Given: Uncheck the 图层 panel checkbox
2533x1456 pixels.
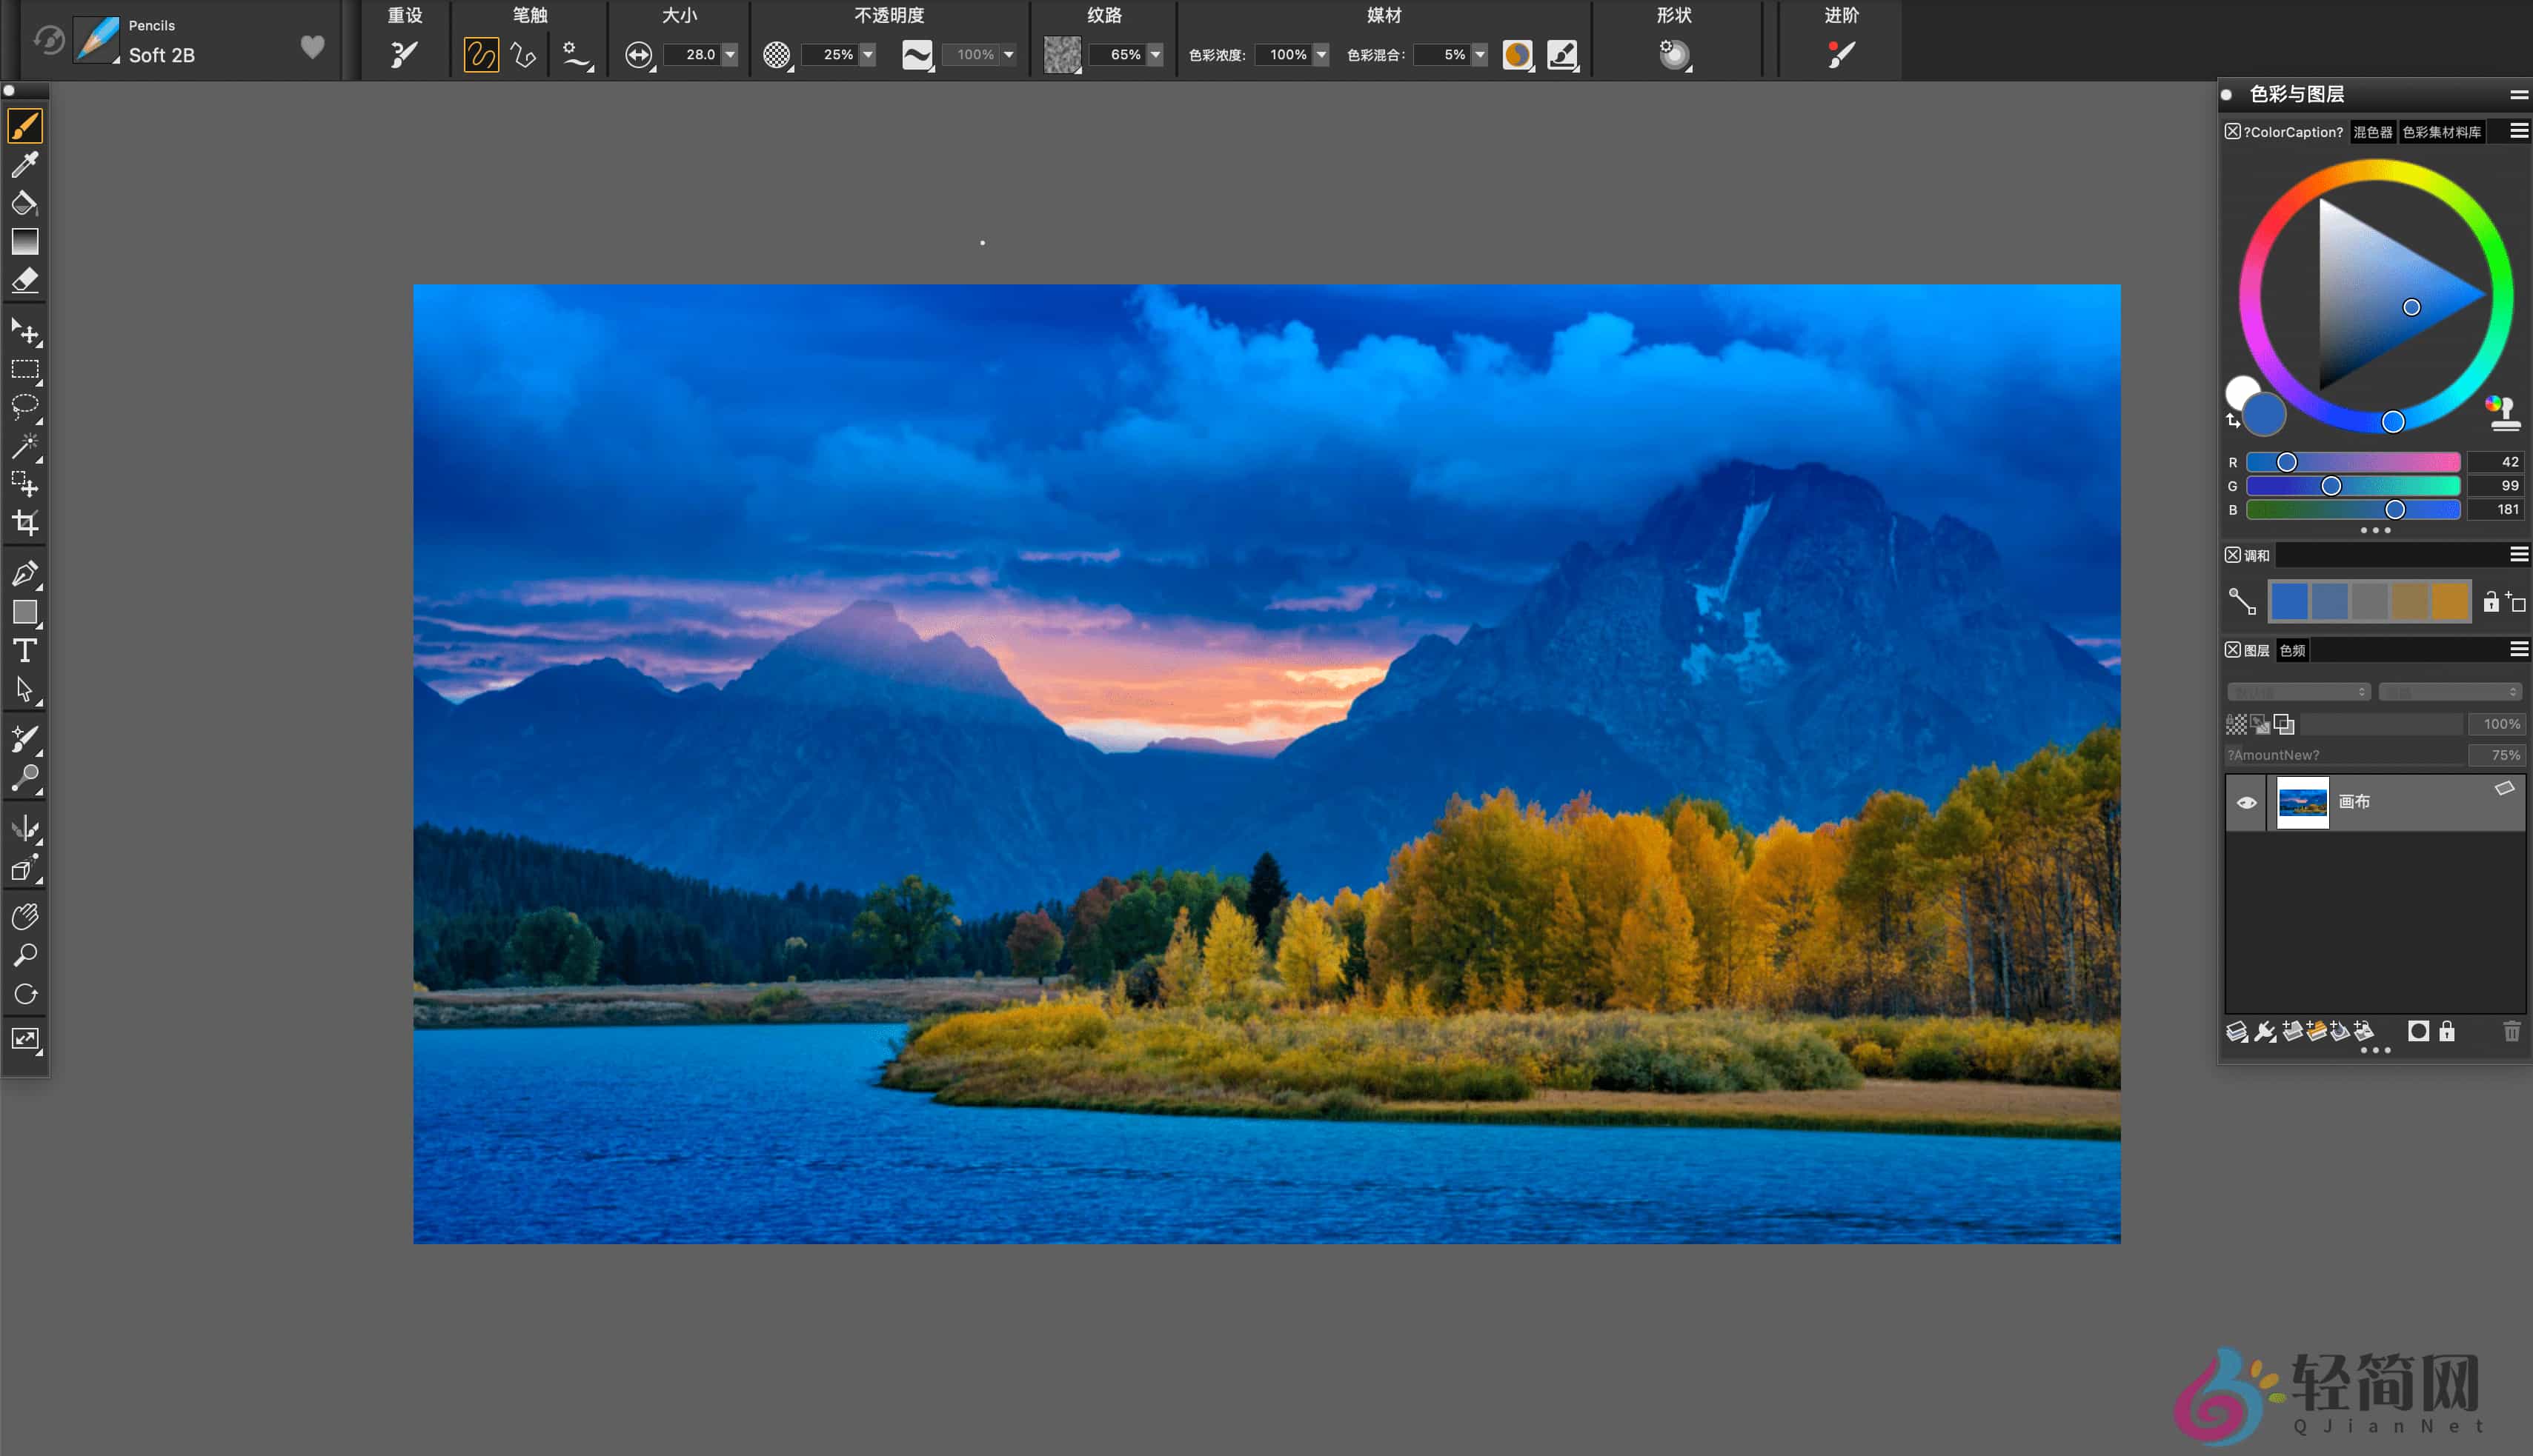Looking at the screenshot, I should coord(2234,650).
